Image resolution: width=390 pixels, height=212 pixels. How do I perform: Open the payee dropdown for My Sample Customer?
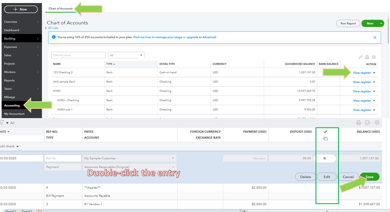173,158
